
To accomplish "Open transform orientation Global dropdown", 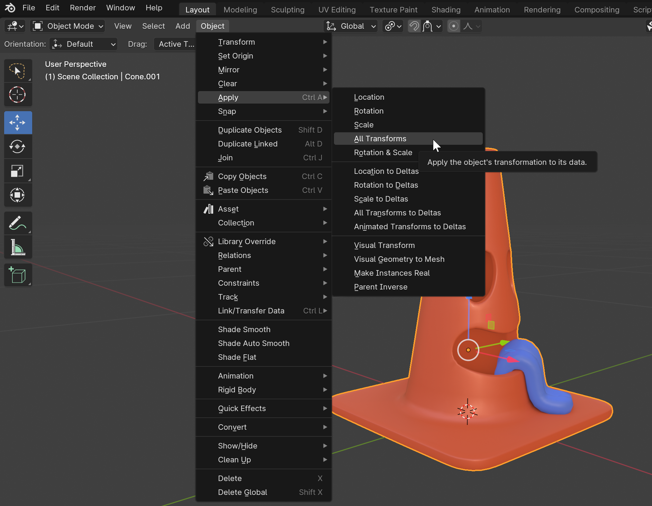I will click(351, 26).
